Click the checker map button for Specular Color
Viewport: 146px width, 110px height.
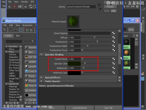pyautogui.click(x=114, y=63)
